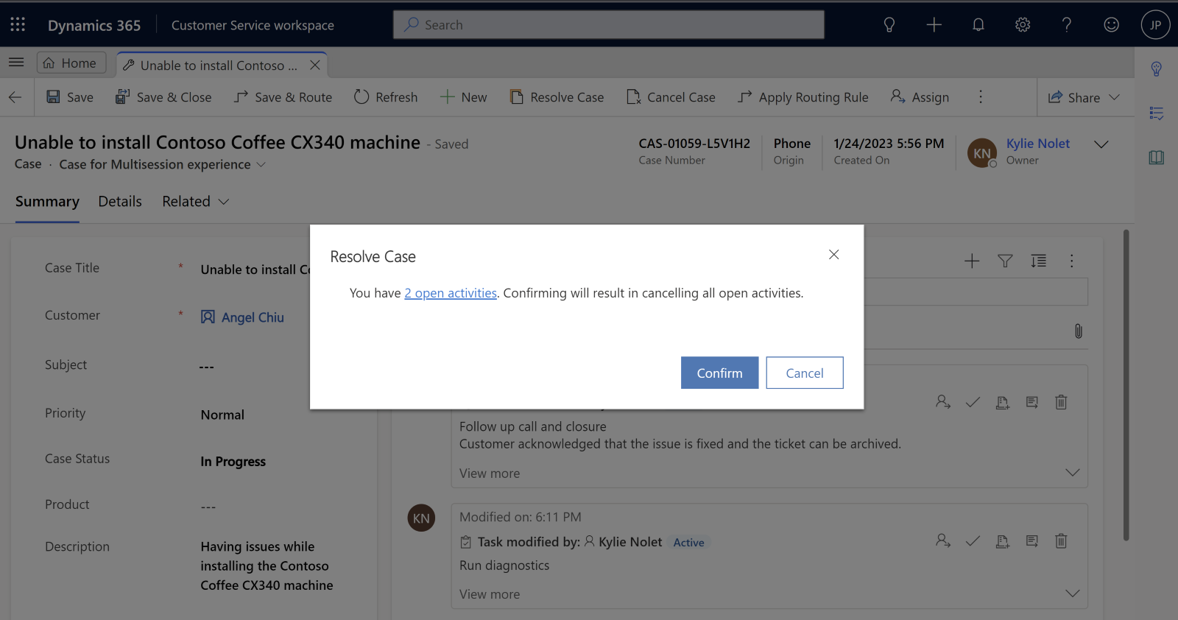Image resolution: width=1178 pixels, height=620 pixels.
Task: Open the Home session tab
Action: tap(71, 63)
